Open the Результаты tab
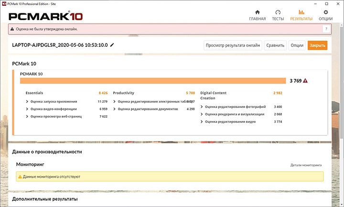This screenshot has height=207, width=344. (x=301, y=15)
